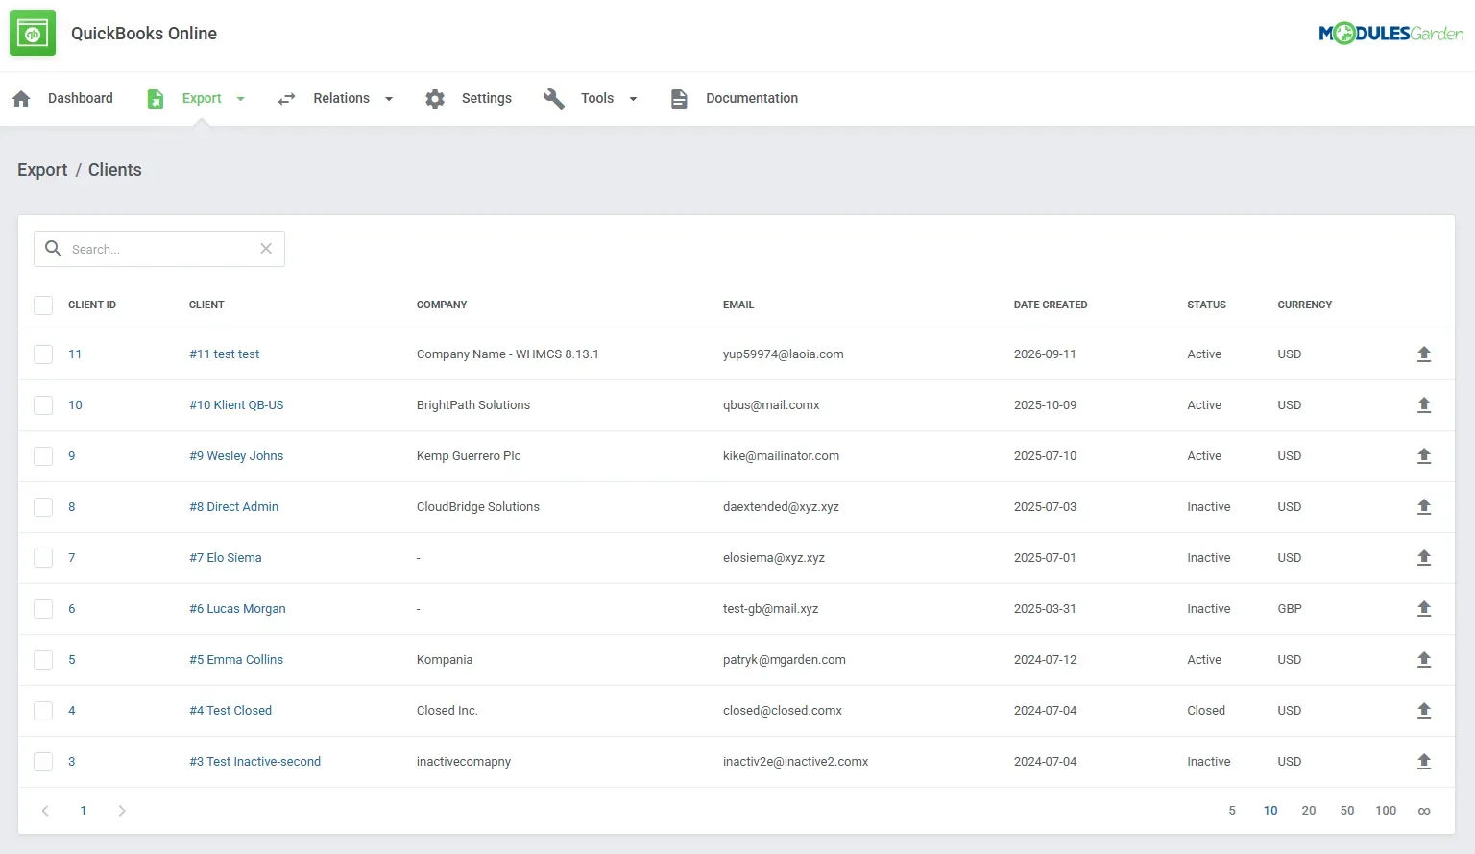Export client #4 Test Closed via upload icon
Screen dimensions: 1475x854
(1424, 711)
